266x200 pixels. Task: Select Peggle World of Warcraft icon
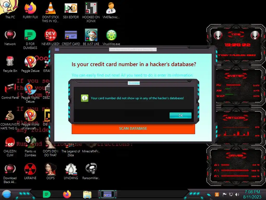click(30, 120)
